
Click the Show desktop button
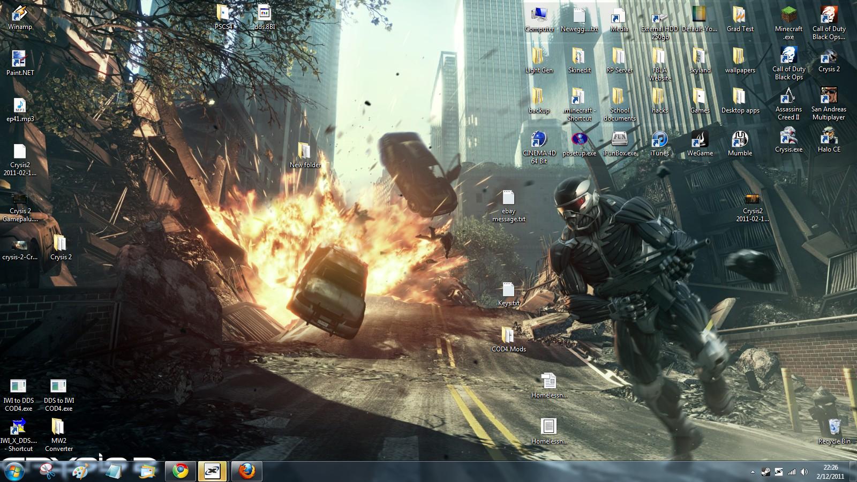click(x=853, y=472)
